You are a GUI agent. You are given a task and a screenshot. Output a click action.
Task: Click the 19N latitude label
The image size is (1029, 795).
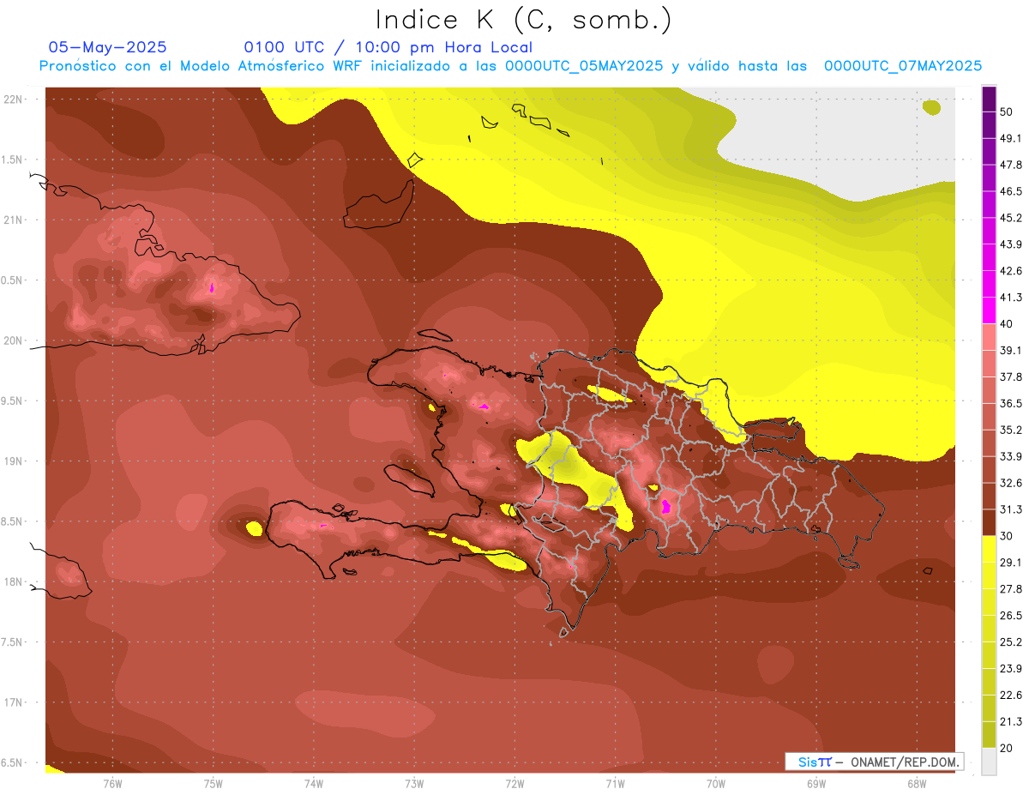pyautogui.click(x=14, y=461)
